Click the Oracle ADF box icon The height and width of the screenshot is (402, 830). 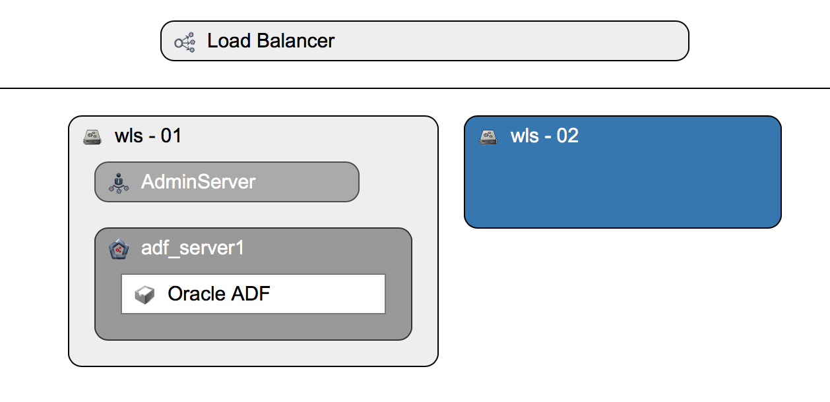click(x=144, y=295)
